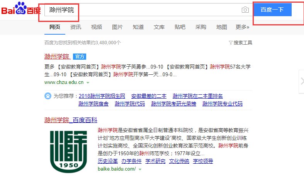Go to the 采购 tab
Image resolution: width=304 pixels, height=176 pixels.
[x=200, y=27]
